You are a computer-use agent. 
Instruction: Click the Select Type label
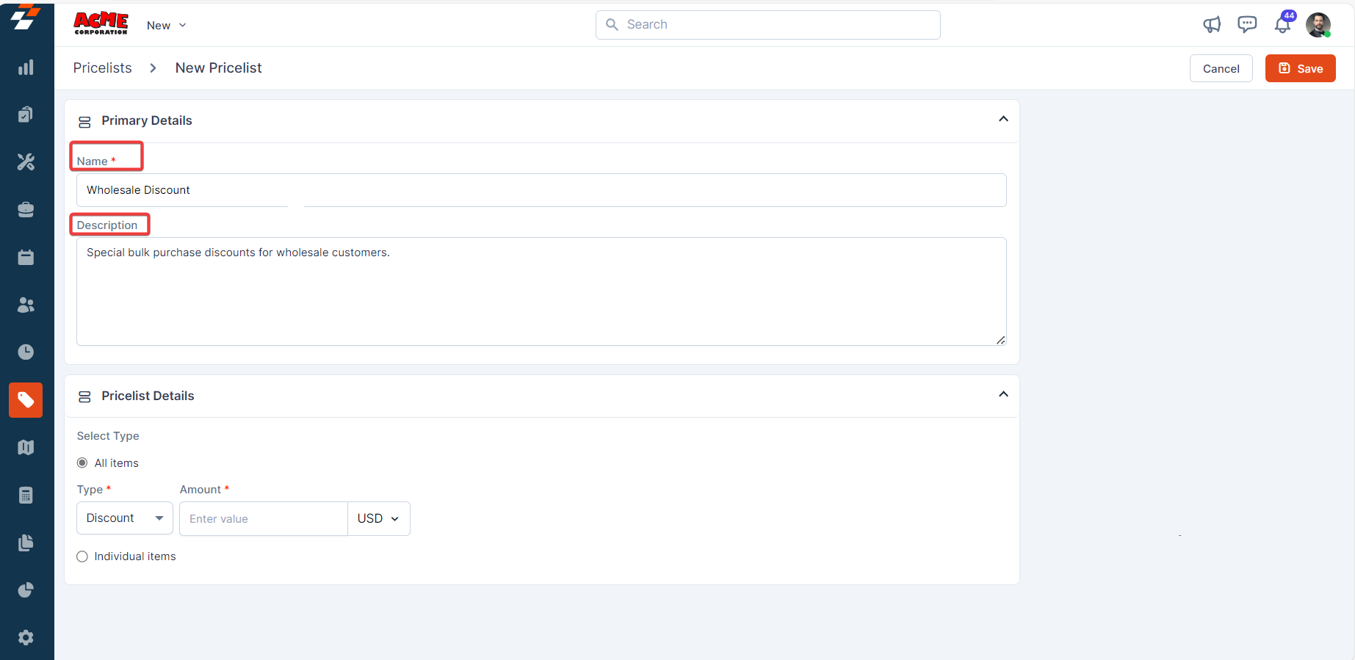point(108,436)
